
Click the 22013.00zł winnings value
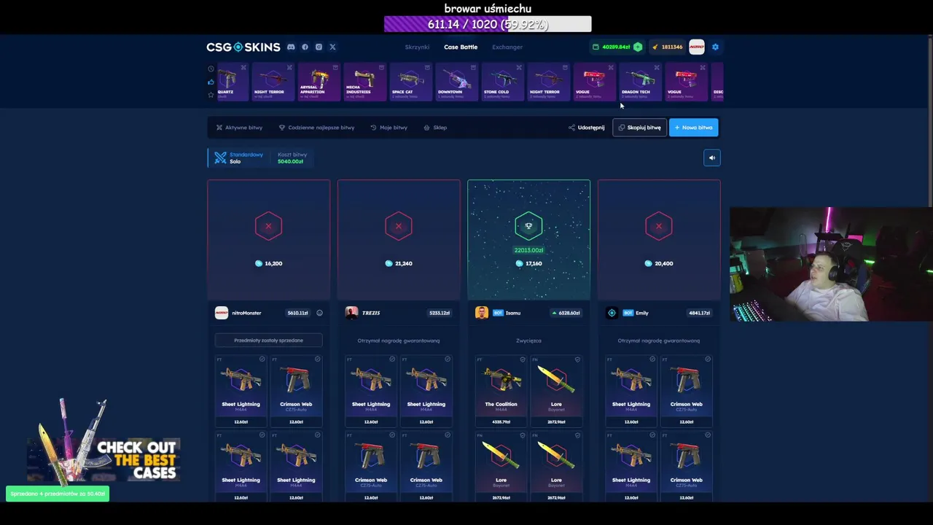(x=528, y=250)
